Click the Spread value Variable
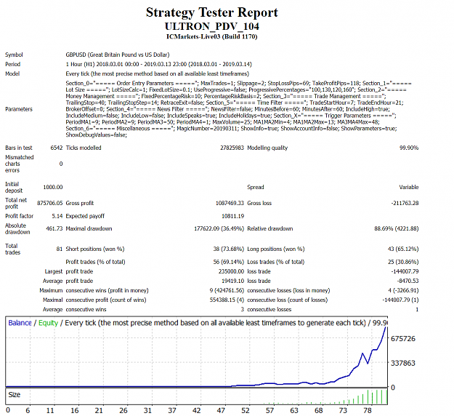Image resolution: width=454 pixels, height=416 pixels. [408, 187]
